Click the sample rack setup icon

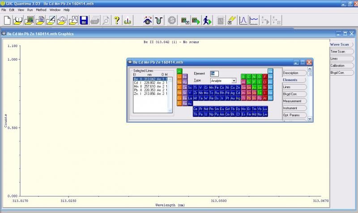tap(185, 20)
